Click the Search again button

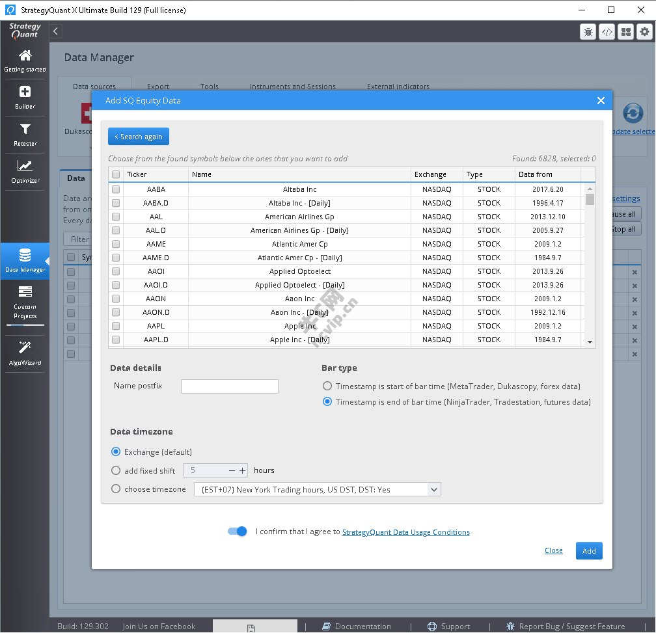139,137
